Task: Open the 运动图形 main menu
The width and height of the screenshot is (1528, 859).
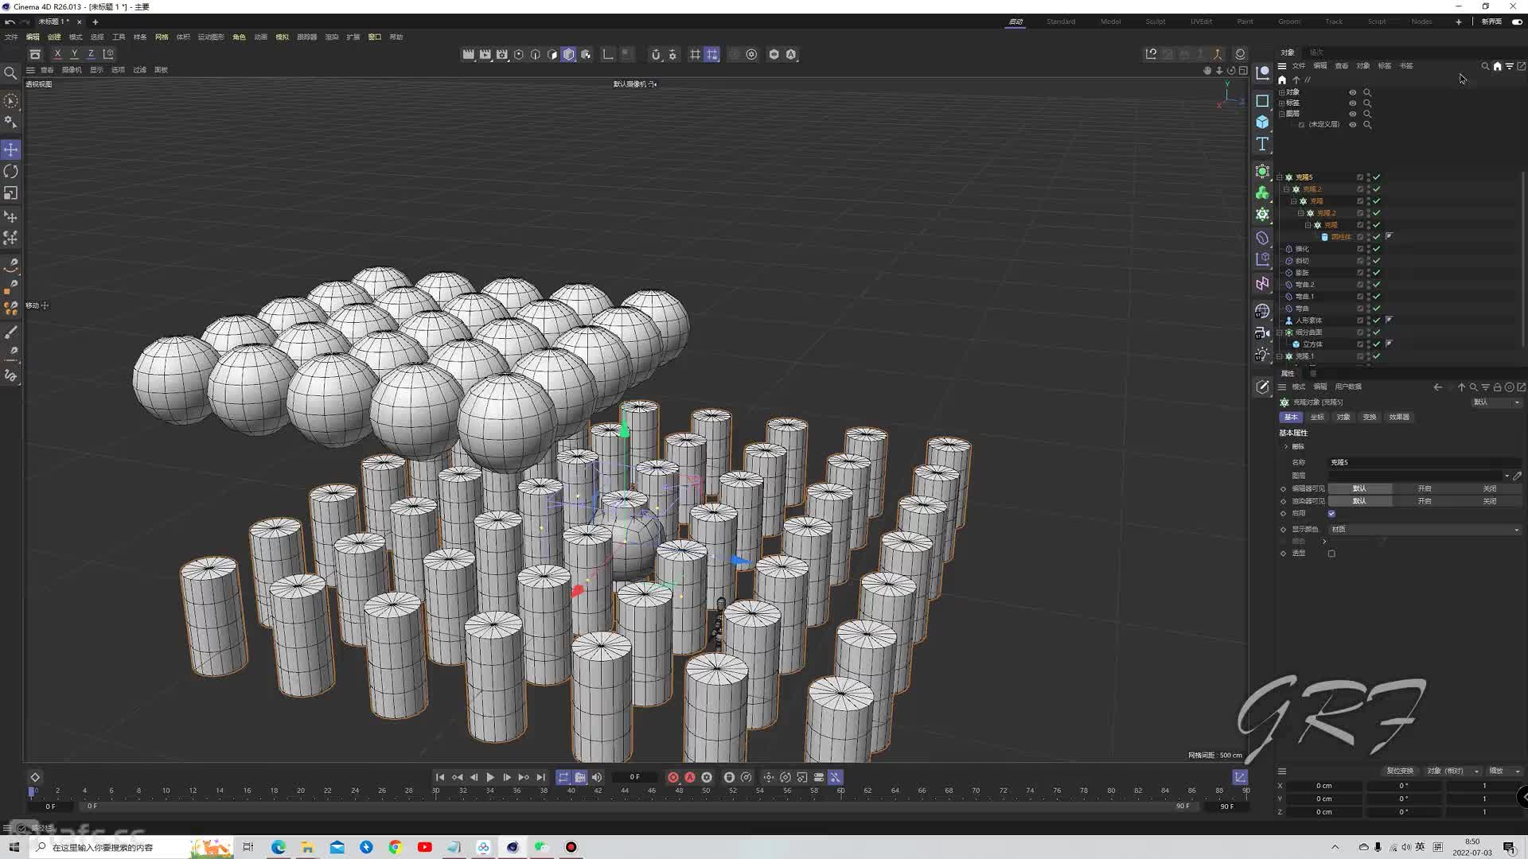Action: click(211, 37)
